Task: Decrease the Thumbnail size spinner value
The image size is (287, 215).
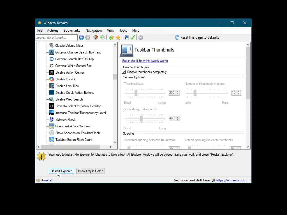Action: pyautogui.click(x=178, y=94)
